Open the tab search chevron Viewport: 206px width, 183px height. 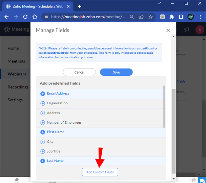coord(159,3)
